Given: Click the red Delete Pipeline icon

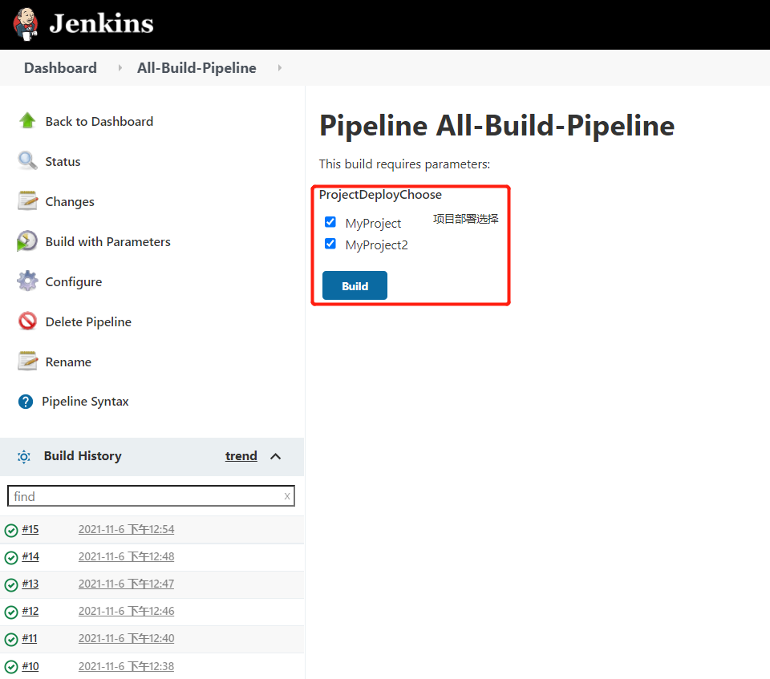Looking at the screenshot, I should 27,321.
